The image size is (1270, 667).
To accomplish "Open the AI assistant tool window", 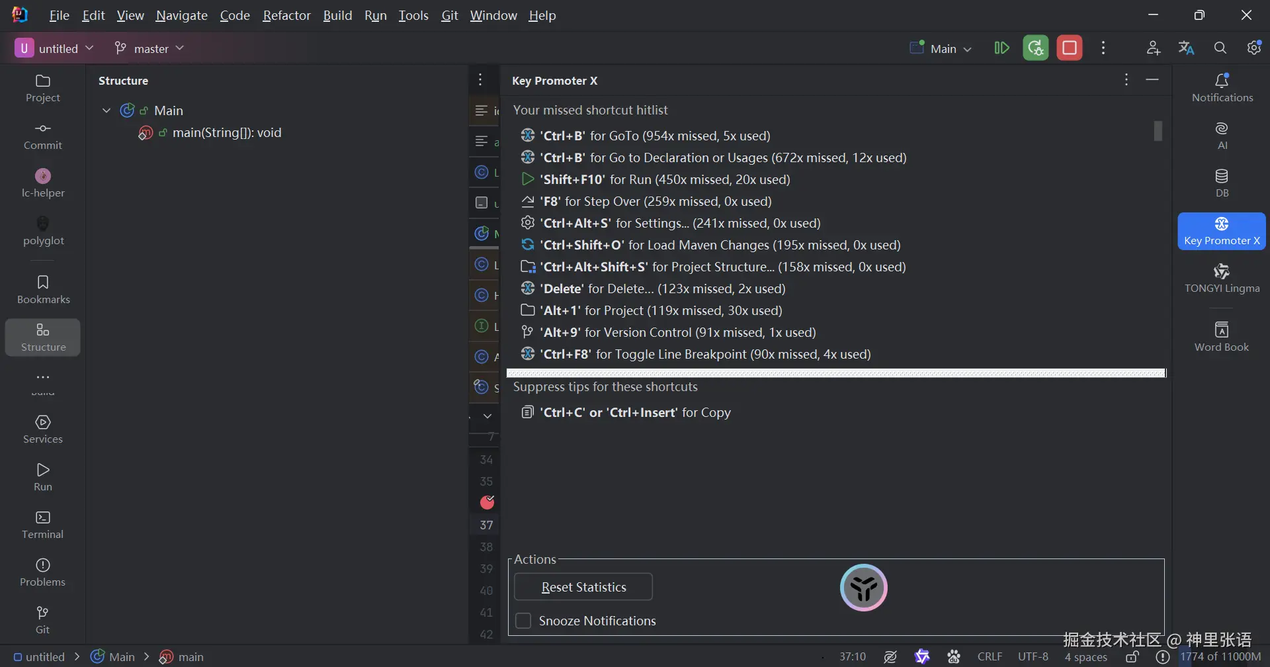I will [1222, 136].
